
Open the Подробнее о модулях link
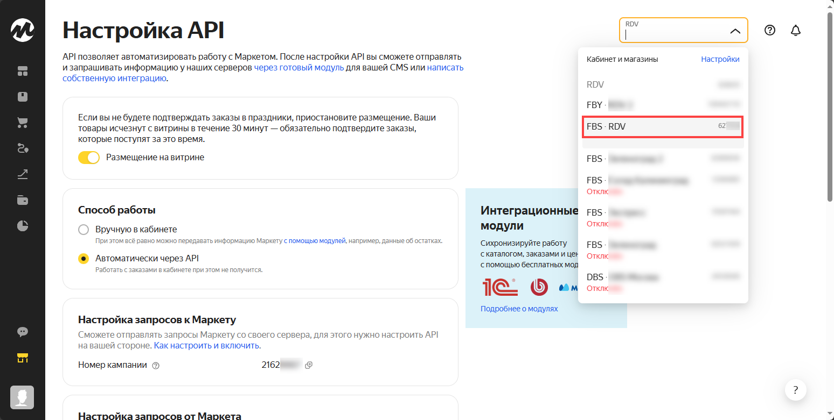[519, 309]
